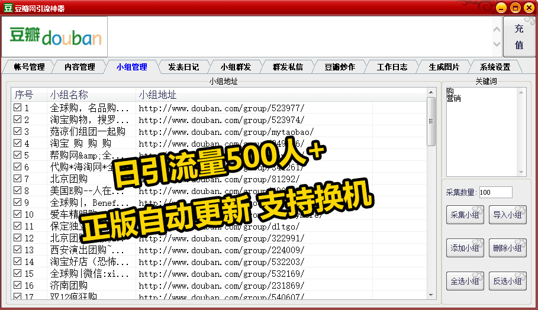Viewport: 538px width, 310px height.
Task: Click the top banner up chevron
Action: coord(497,30)
